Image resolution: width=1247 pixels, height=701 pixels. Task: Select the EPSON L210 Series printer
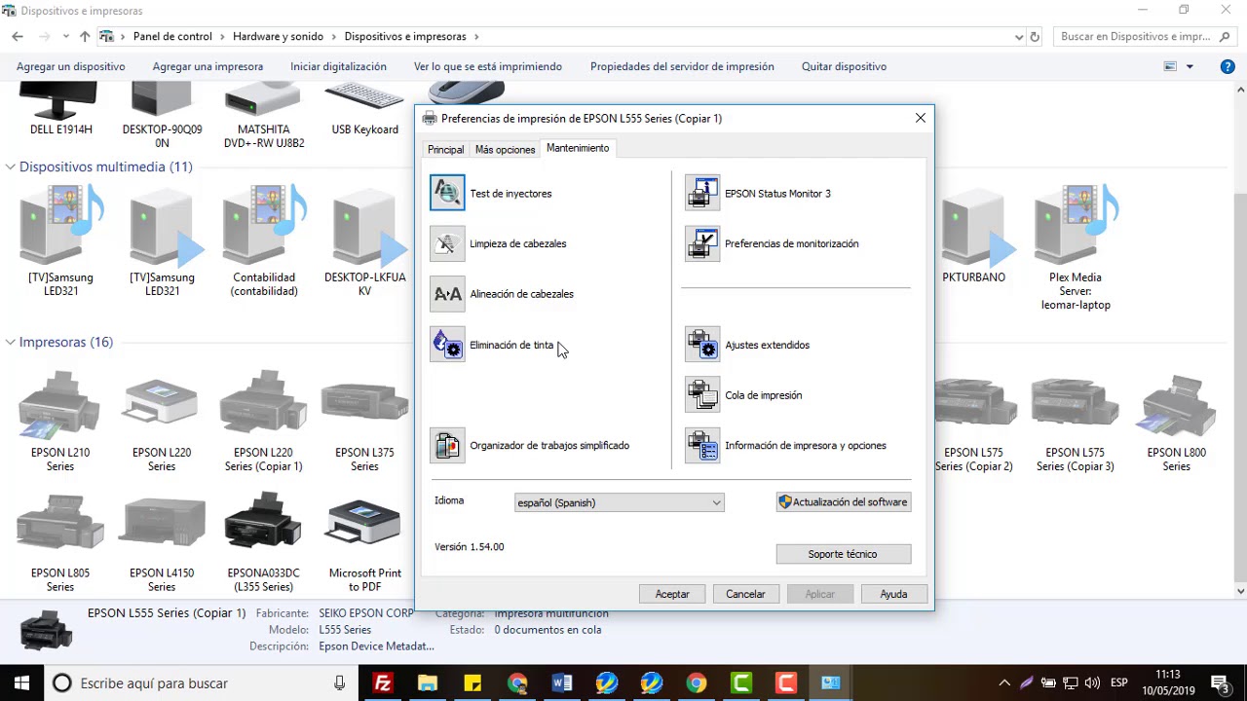60,419
